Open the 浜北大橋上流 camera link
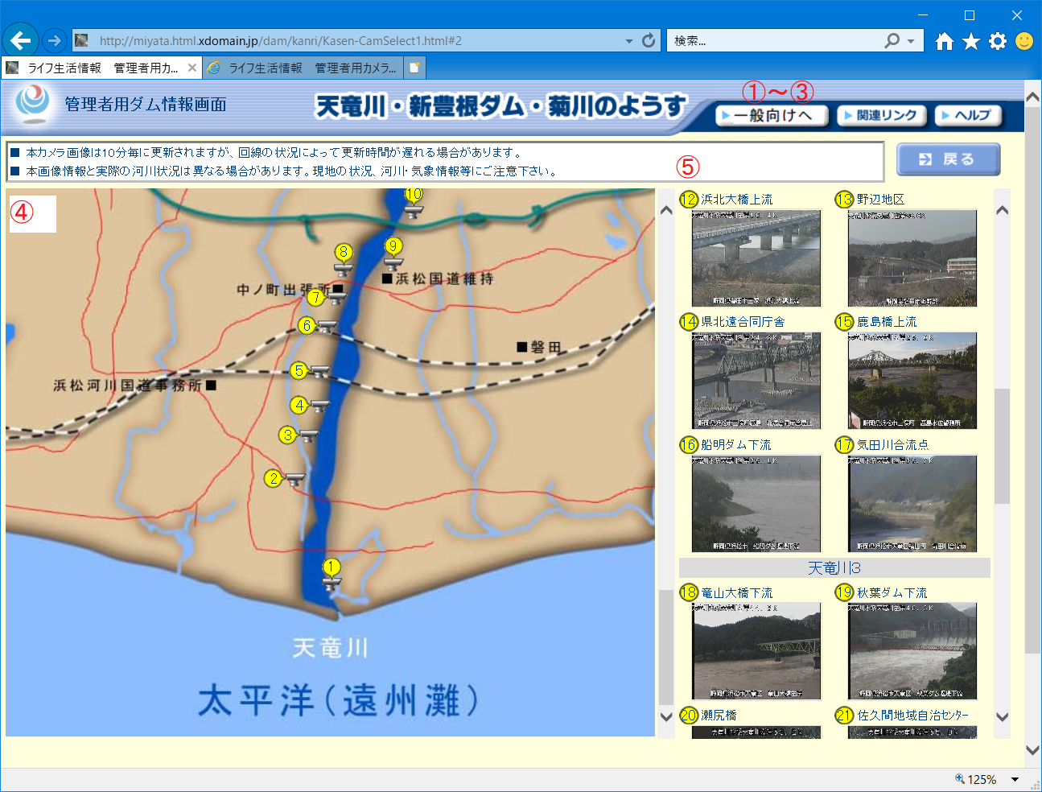1042x792 pixels. tap(736, 199)
